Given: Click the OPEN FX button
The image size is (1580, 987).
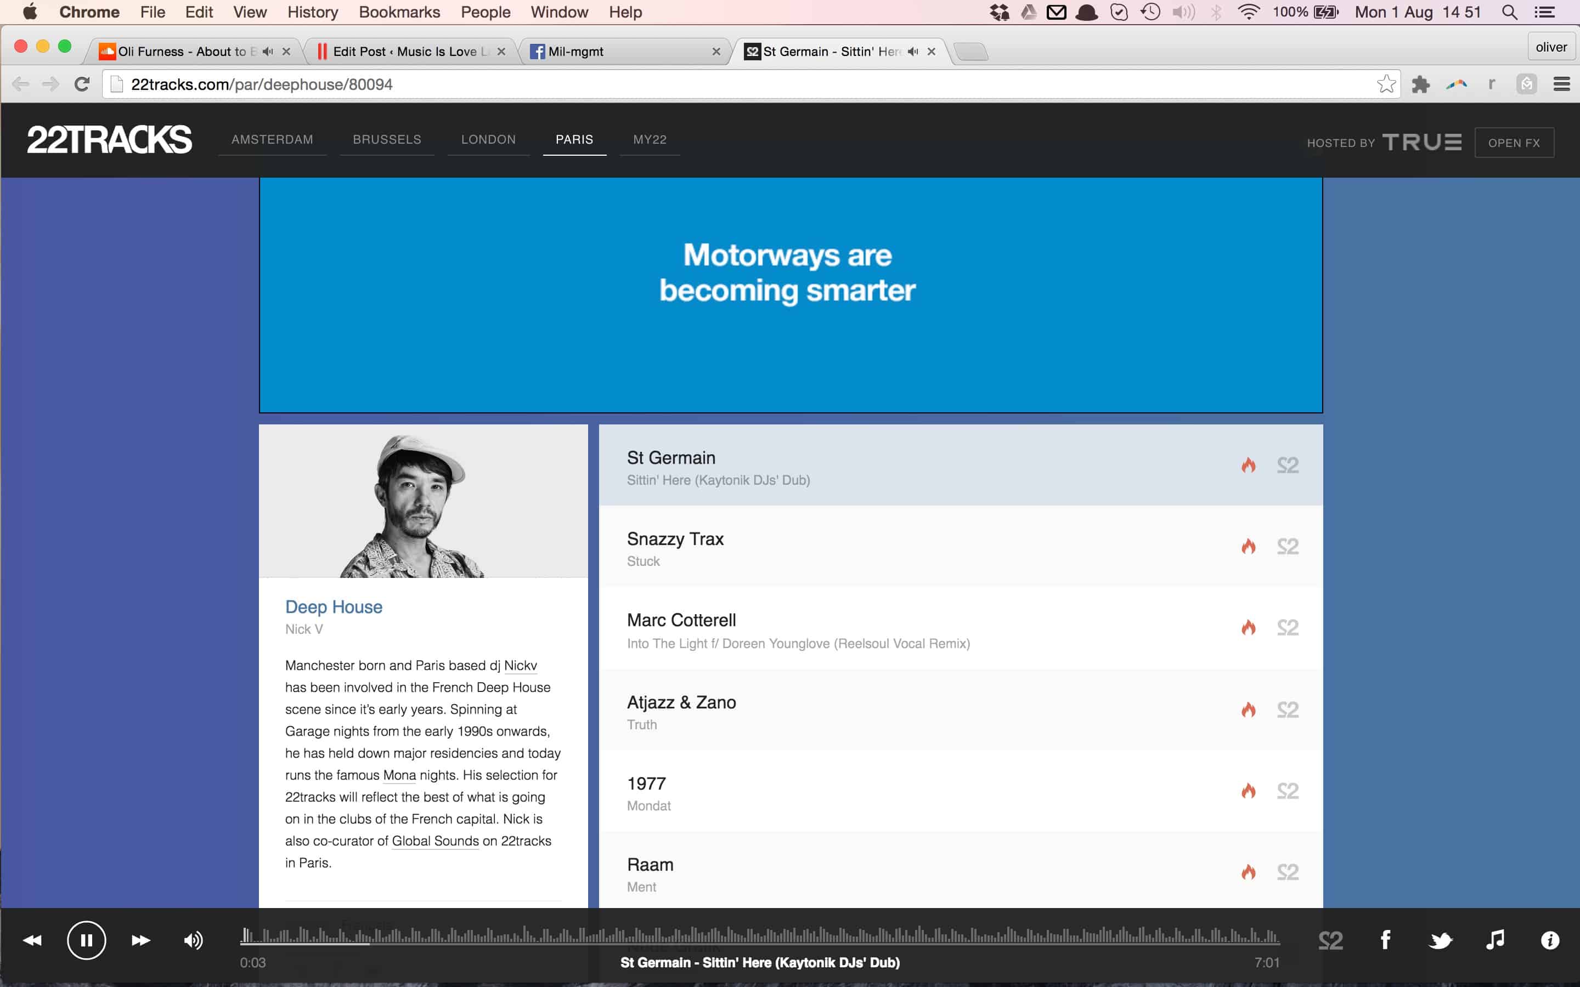Looking at the screenshot, I should coord(1514,143).
